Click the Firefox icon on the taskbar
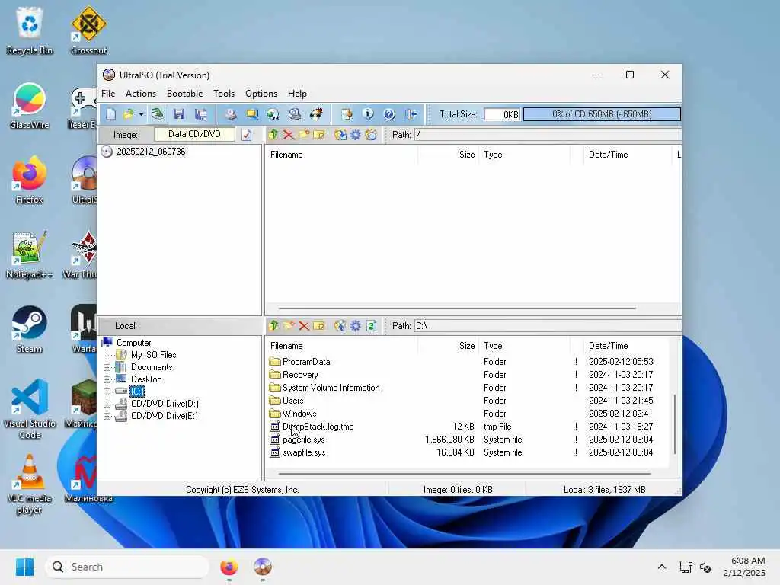This screenshot has width=780, height=585. click(229, 567)
